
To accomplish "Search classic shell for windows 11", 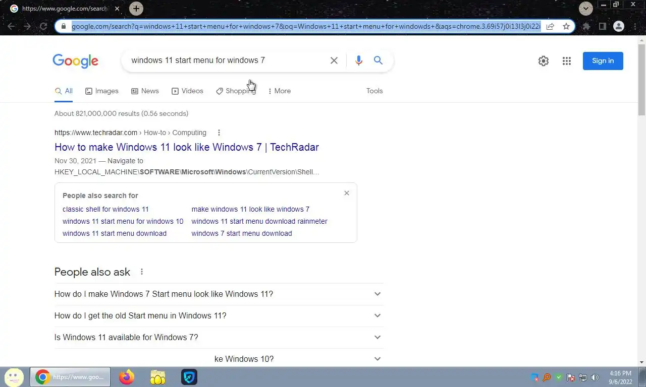I will (105, 209).
